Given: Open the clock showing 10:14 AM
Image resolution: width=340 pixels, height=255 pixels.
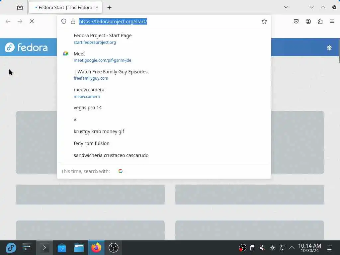Looking at the screenshot, I should coord(310,248).
